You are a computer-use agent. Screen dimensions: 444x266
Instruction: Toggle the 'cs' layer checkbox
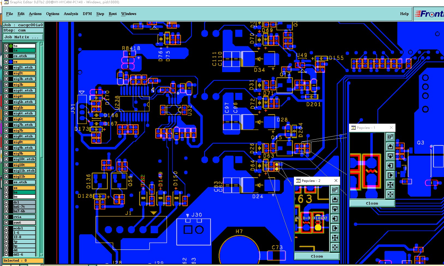6,62
